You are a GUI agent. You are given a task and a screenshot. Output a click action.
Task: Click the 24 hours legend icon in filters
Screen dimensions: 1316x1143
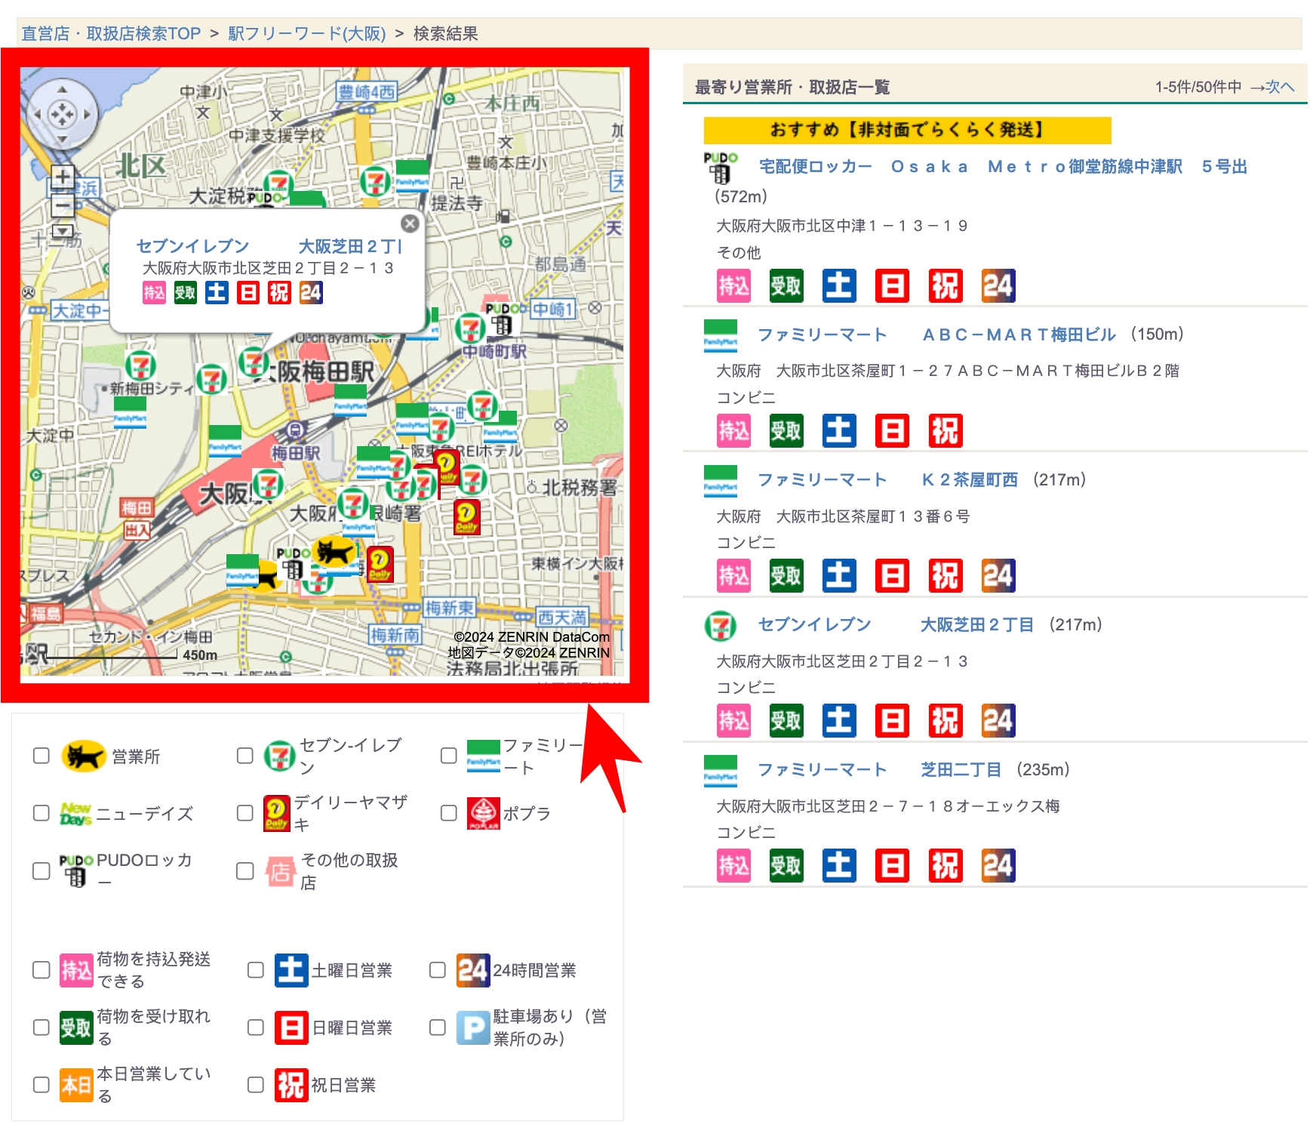[x=473, y=970]
